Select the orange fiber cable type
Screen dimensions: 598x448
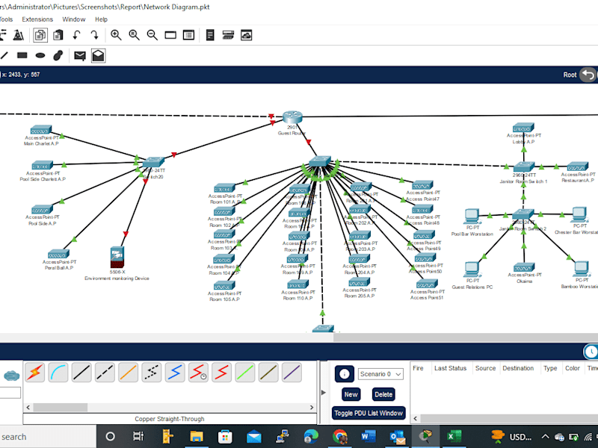tap(128, 372)
